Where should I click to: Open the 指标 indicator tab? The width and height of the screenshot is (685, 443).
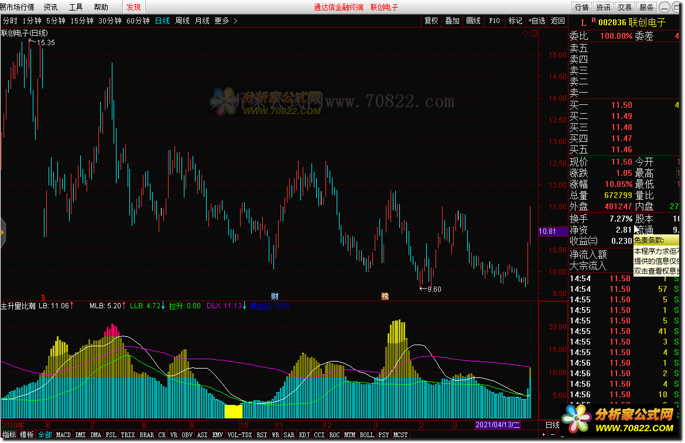pyautogui.click(x=9, y=435)
